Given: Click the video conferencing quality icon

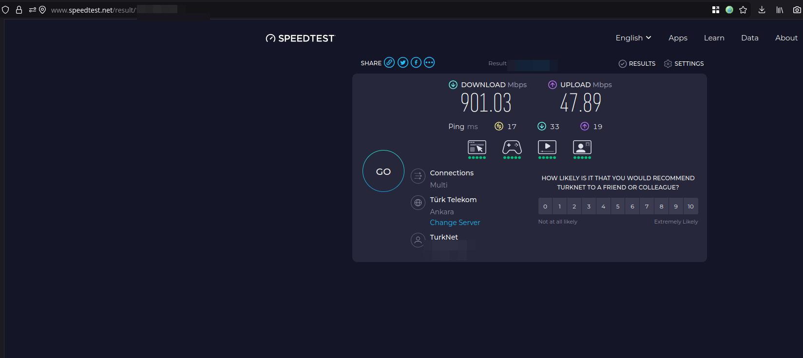Looking at the screenshot, I should [x=582, y=147].
